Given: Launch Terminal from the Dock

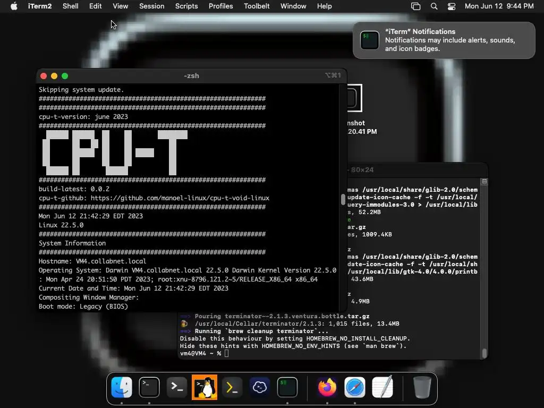Looking at the screenshot, I should point(149,387).
